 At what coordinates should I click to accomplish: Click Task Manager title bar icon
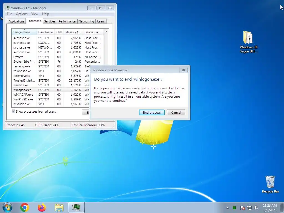pyautogui.click(x=7, y=8)
